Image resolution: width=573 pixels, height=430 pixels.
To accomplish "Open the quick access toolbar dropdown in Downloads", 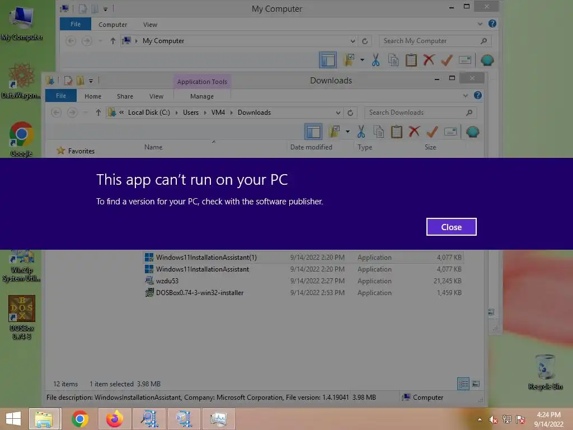I will coord(91,81).
